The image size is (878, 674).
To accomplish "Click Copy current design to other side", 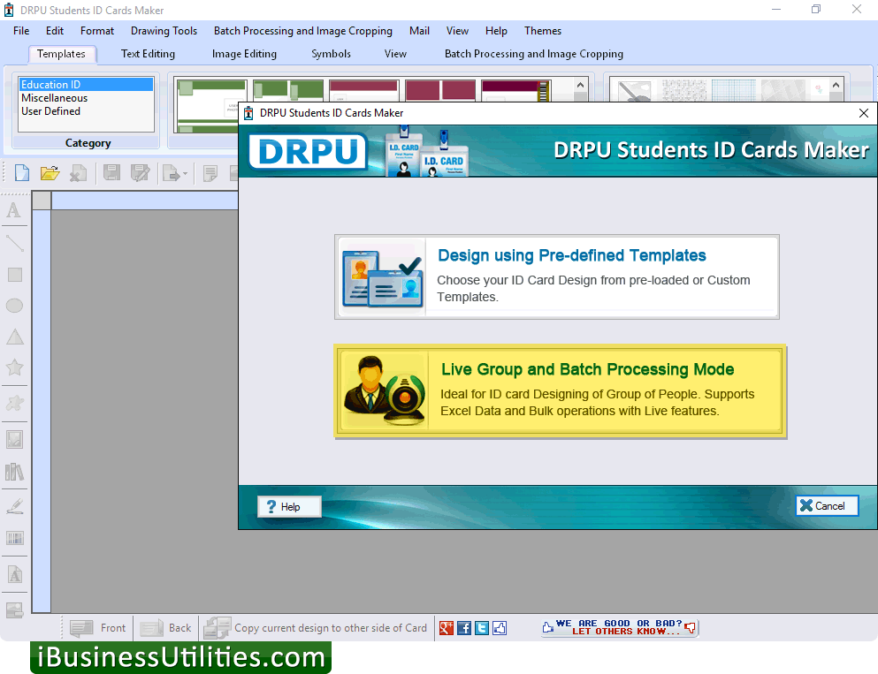I will click(317, 628).
